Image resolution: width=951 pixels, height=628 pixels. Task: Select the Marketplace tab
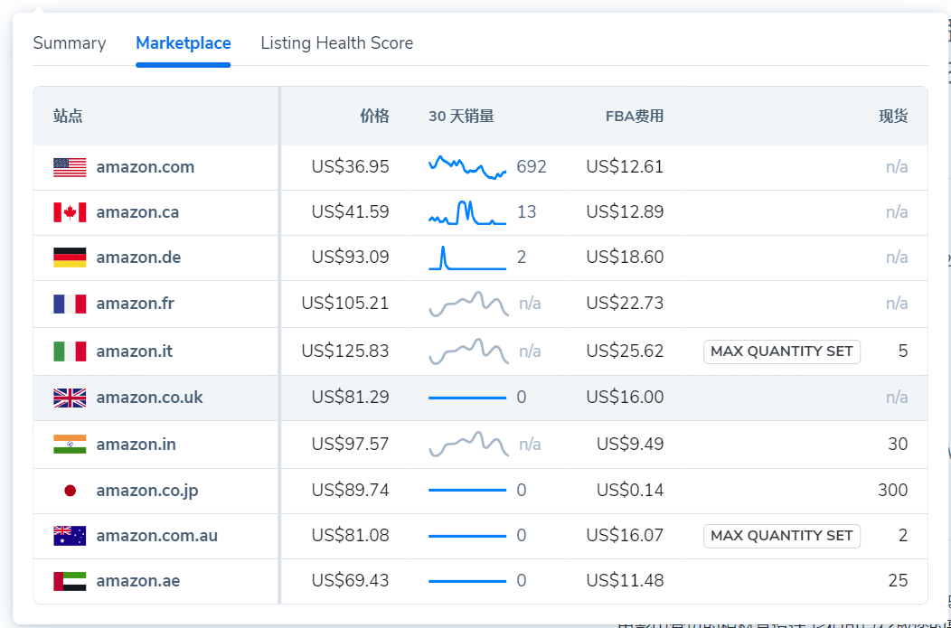pyautogui.click(x=183, y=43)
